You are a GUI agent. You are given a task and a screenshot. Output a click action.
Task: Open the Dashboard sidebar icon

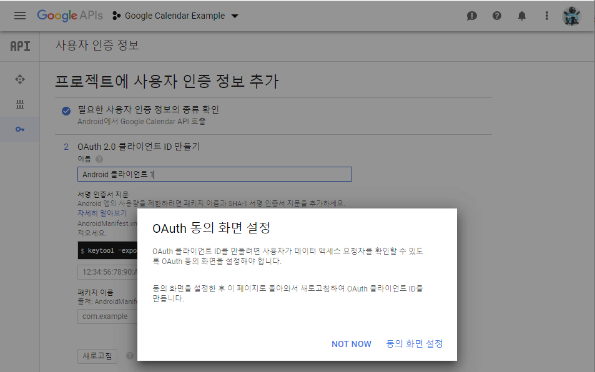point(20,79)
